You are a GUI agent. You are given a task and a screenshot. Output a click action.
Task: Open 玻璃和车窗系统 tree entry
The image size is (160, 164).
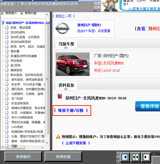click(x=28, y=108)
